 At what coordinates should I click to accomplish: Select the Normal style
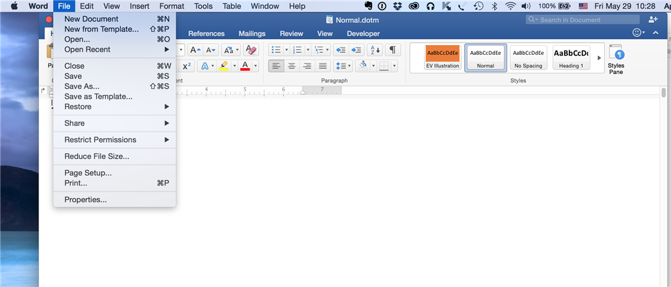point(486,58)
